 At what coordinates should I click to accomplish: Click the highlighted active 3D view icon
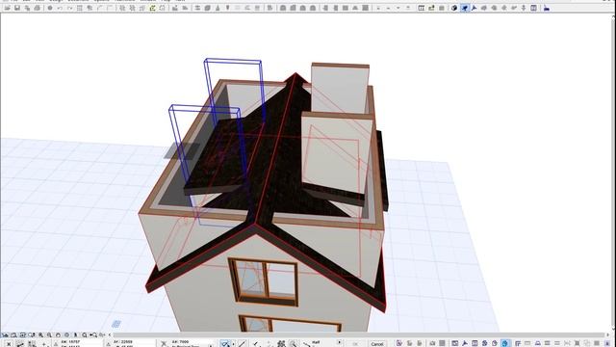tap(464, 8)
